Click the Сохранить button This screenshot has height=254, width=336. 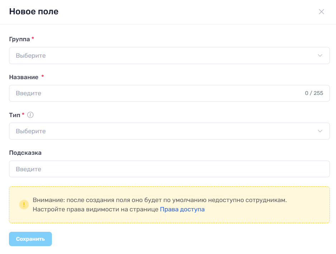30,239
